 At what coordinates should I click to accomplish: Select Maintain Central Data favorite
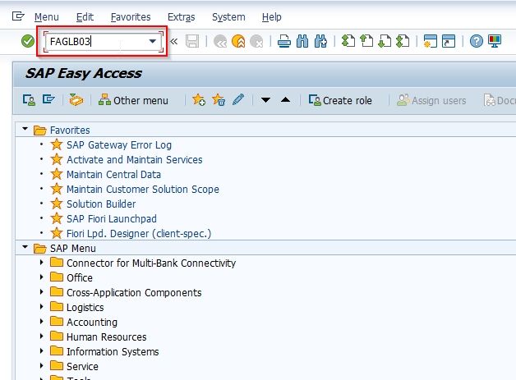tap(114, 175)
